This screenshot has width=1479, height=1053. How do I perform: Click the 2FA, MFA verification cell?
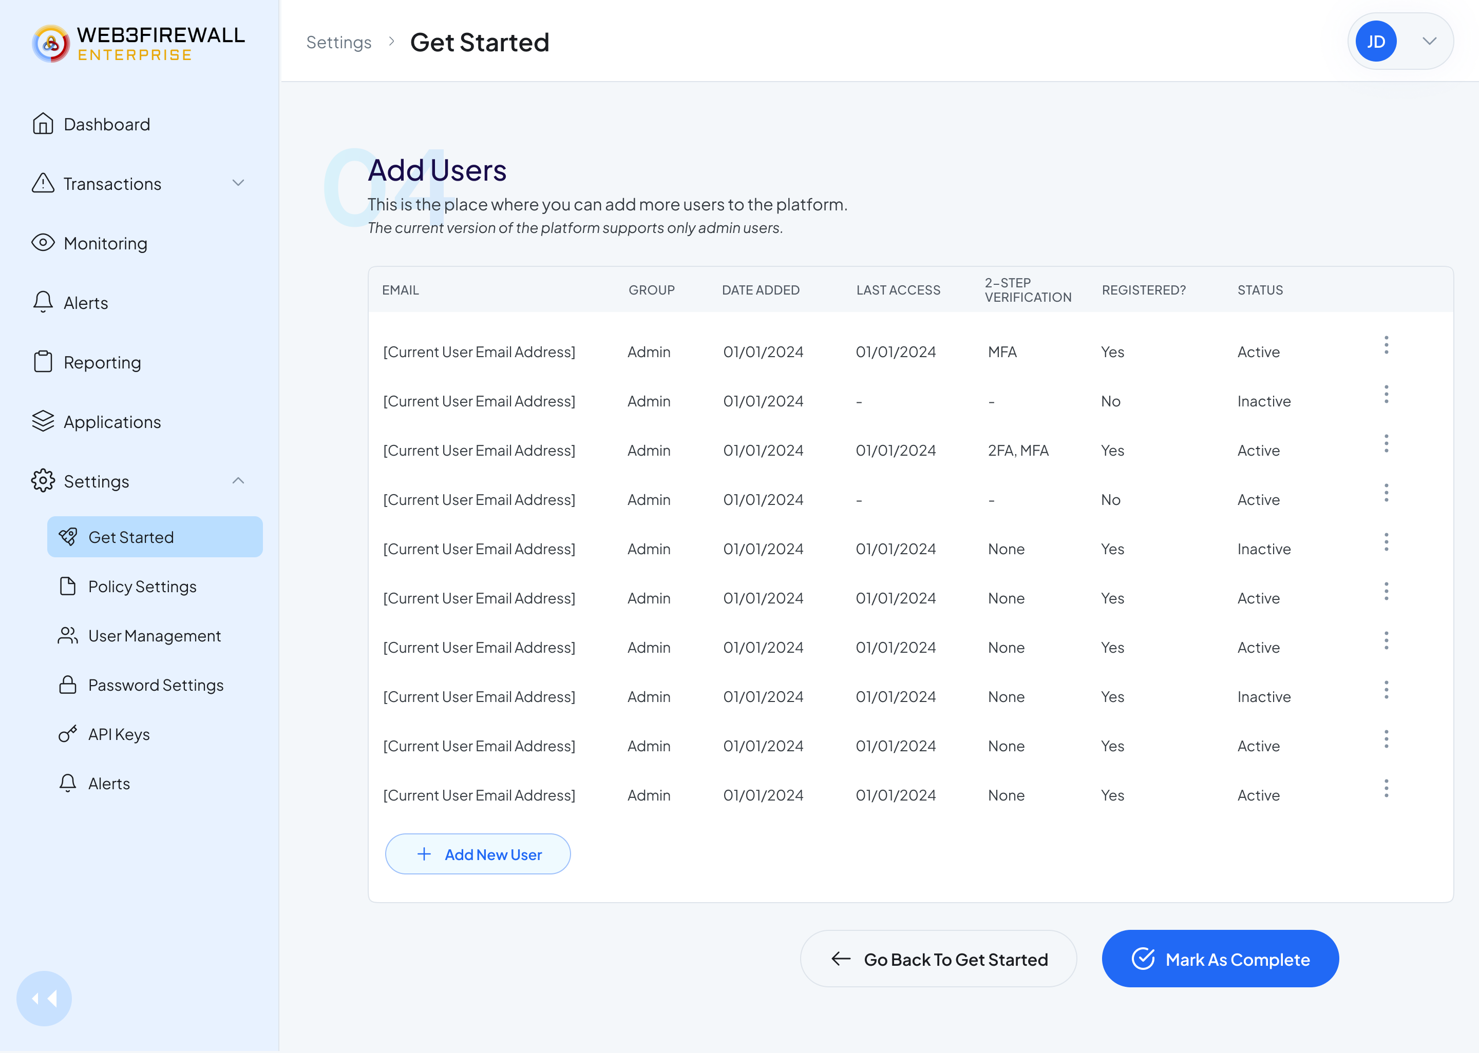coord(1018,450)
